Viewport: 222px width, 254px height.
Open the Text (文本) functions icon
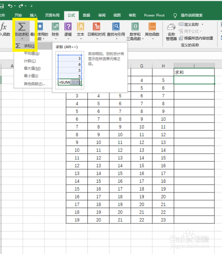pyautogui.click(x=81, y=27)
